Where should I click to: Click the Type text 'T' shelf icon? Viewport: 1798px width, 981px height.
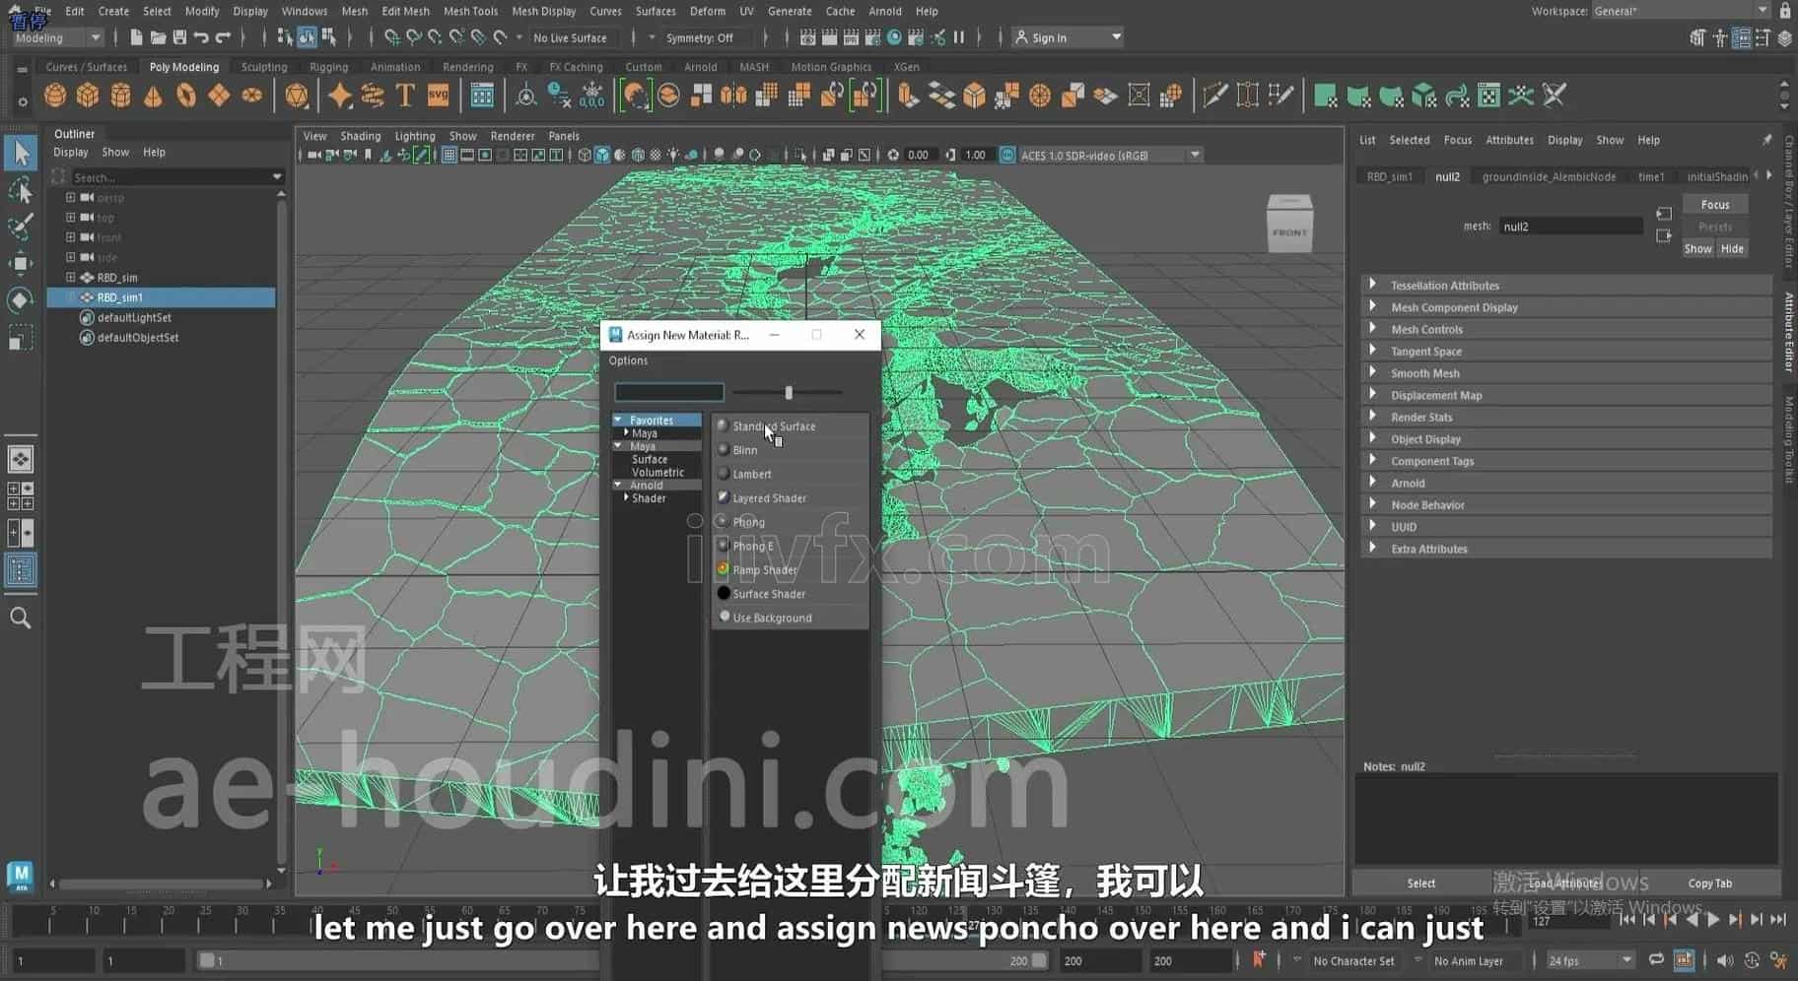pos(405,96)
